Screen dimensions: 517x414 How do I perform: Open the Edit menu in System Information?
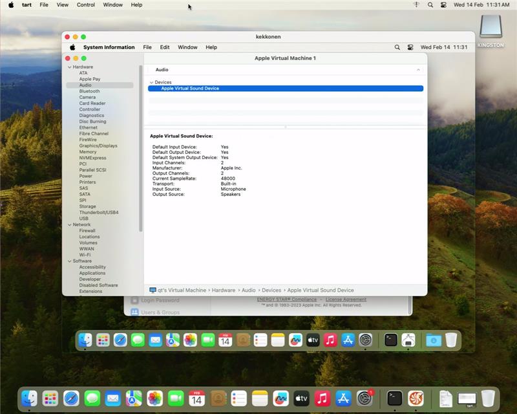coord(165,47)
